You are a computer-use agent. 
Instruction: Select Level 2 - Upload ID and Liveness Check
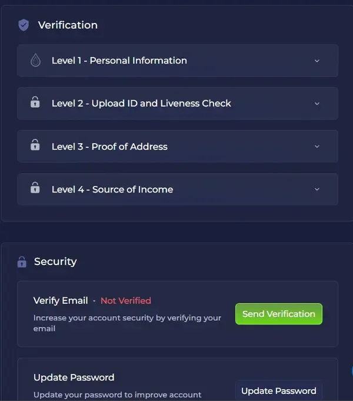[141, 104]
